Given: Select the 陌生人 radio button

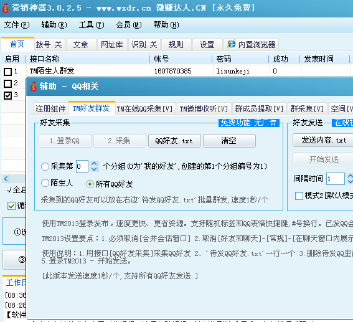Looking at the screenshot, I should pyautogui.click(x=45, y=183).
